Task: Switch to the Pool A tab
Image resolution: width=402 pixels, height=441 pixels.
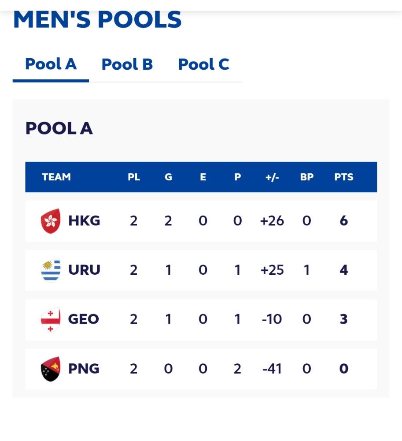Action: point(51,64)
